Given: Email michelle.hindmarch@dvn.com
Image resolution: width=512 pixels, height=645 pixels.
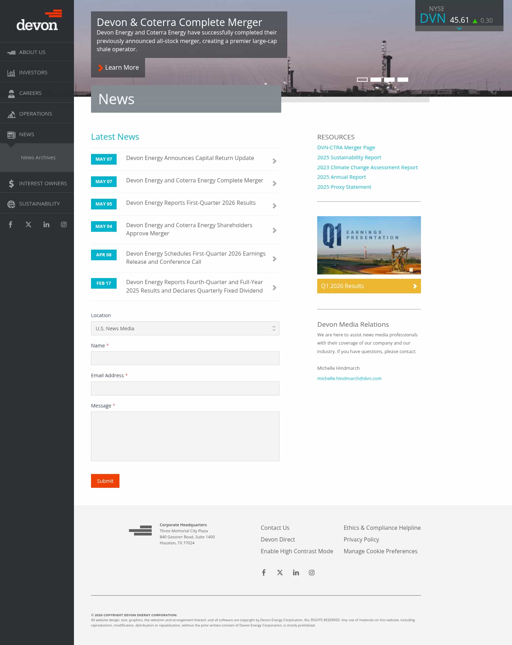Looking at the screenshot, I should point(349,378).
